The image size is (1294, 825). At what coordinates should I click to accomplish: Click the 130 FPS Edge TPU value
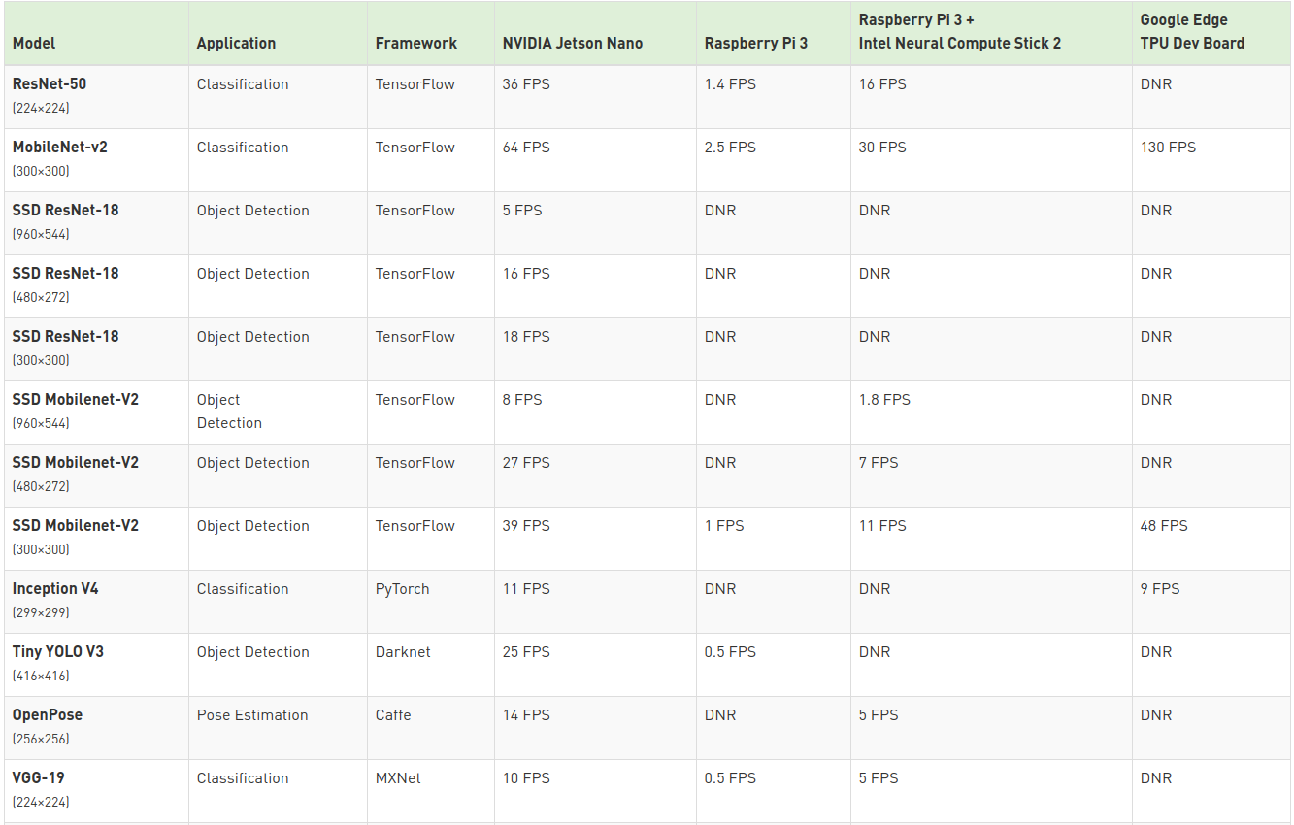click(x=1168, y=148)
